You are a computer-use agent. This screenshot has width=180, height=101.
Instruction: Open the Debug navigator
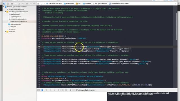[27, 4]
